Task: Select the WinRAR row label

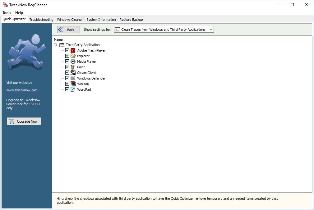Action: tap(83, 84)
